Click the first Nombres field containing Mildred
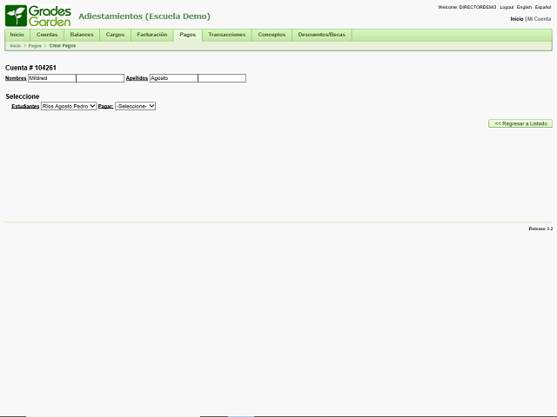This screenshot has height=417, width=557. coord(52,78)
